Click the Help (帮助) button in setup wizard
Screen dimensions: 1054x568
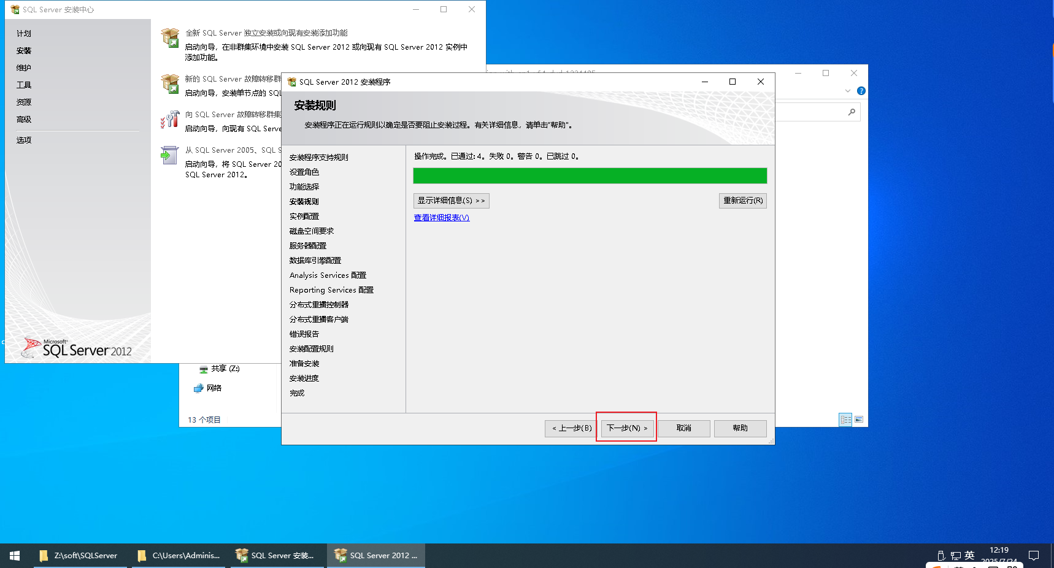[x=740, y=428]
